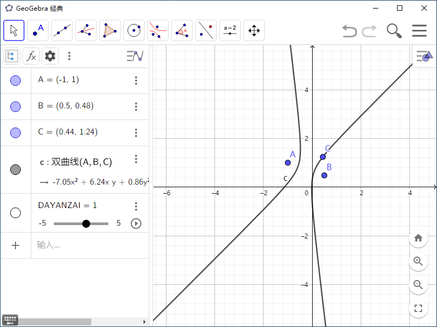Start DAYANZAI slider animation with play button
The width and height of the screenshot is (437, 327).
tap(136, 223)
